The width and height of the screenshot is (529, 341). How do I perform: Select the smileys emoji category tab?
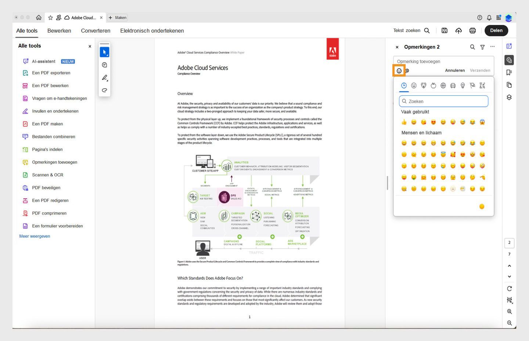click(x=414, y=86)
